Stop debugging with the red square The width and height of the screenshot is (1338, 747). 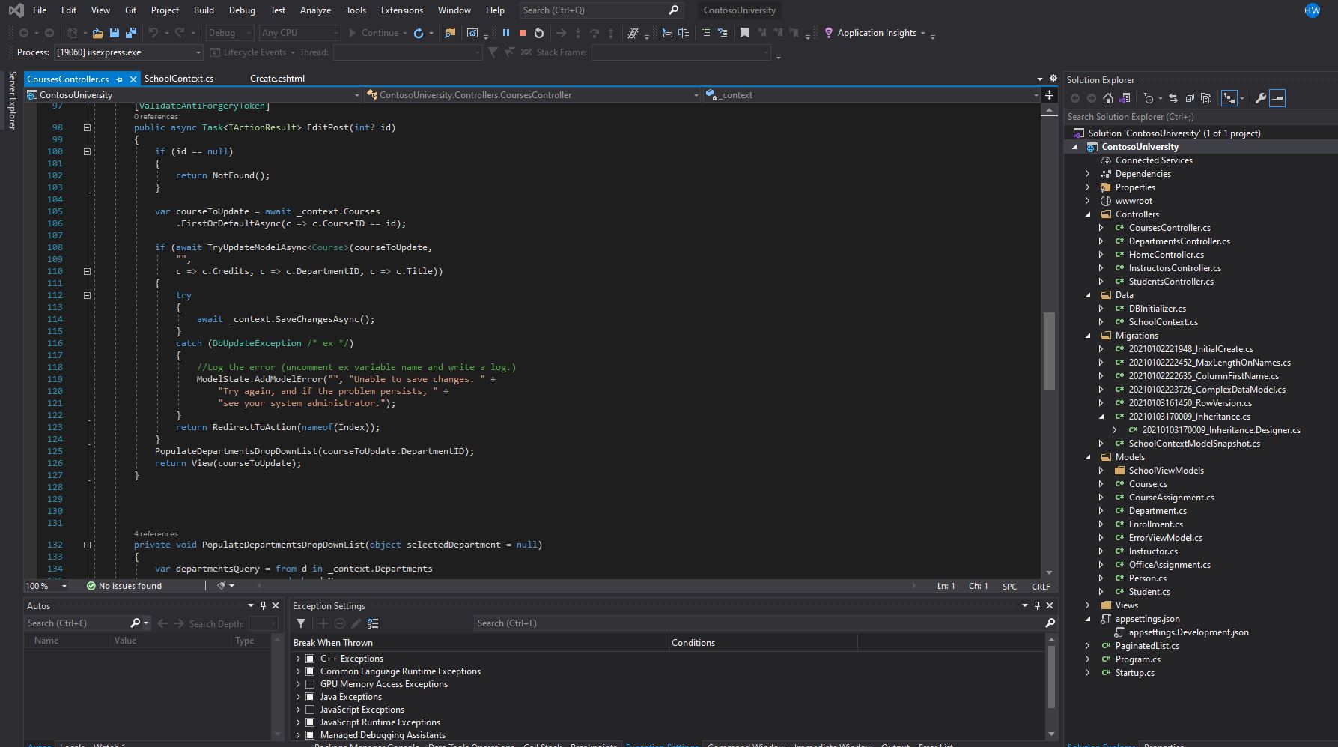click(x=523, y=33)
